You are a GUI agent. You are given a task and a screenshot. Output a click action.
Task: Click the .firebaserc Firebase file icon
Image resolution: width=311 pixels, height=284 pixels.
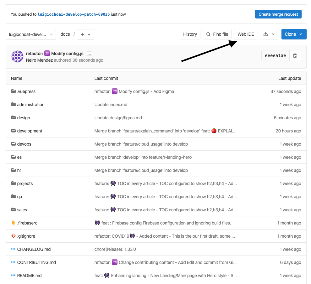pyautogui.click(x=14, y=223)
